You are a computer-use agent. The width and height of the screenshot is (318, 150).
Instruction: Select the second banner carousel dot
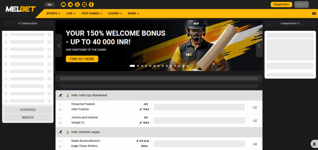pyautogui.click(x=138, y=66)
